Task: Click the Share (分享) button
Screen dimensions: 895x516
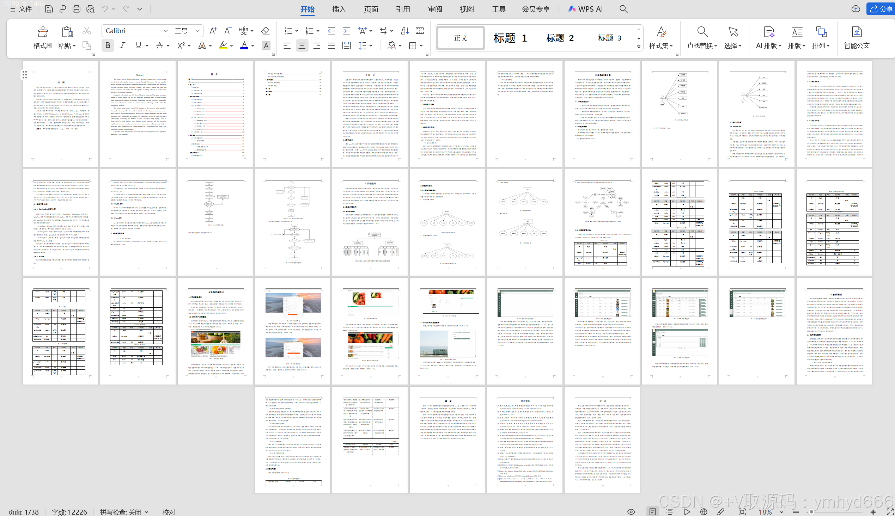Action: [x=881, y=9]
